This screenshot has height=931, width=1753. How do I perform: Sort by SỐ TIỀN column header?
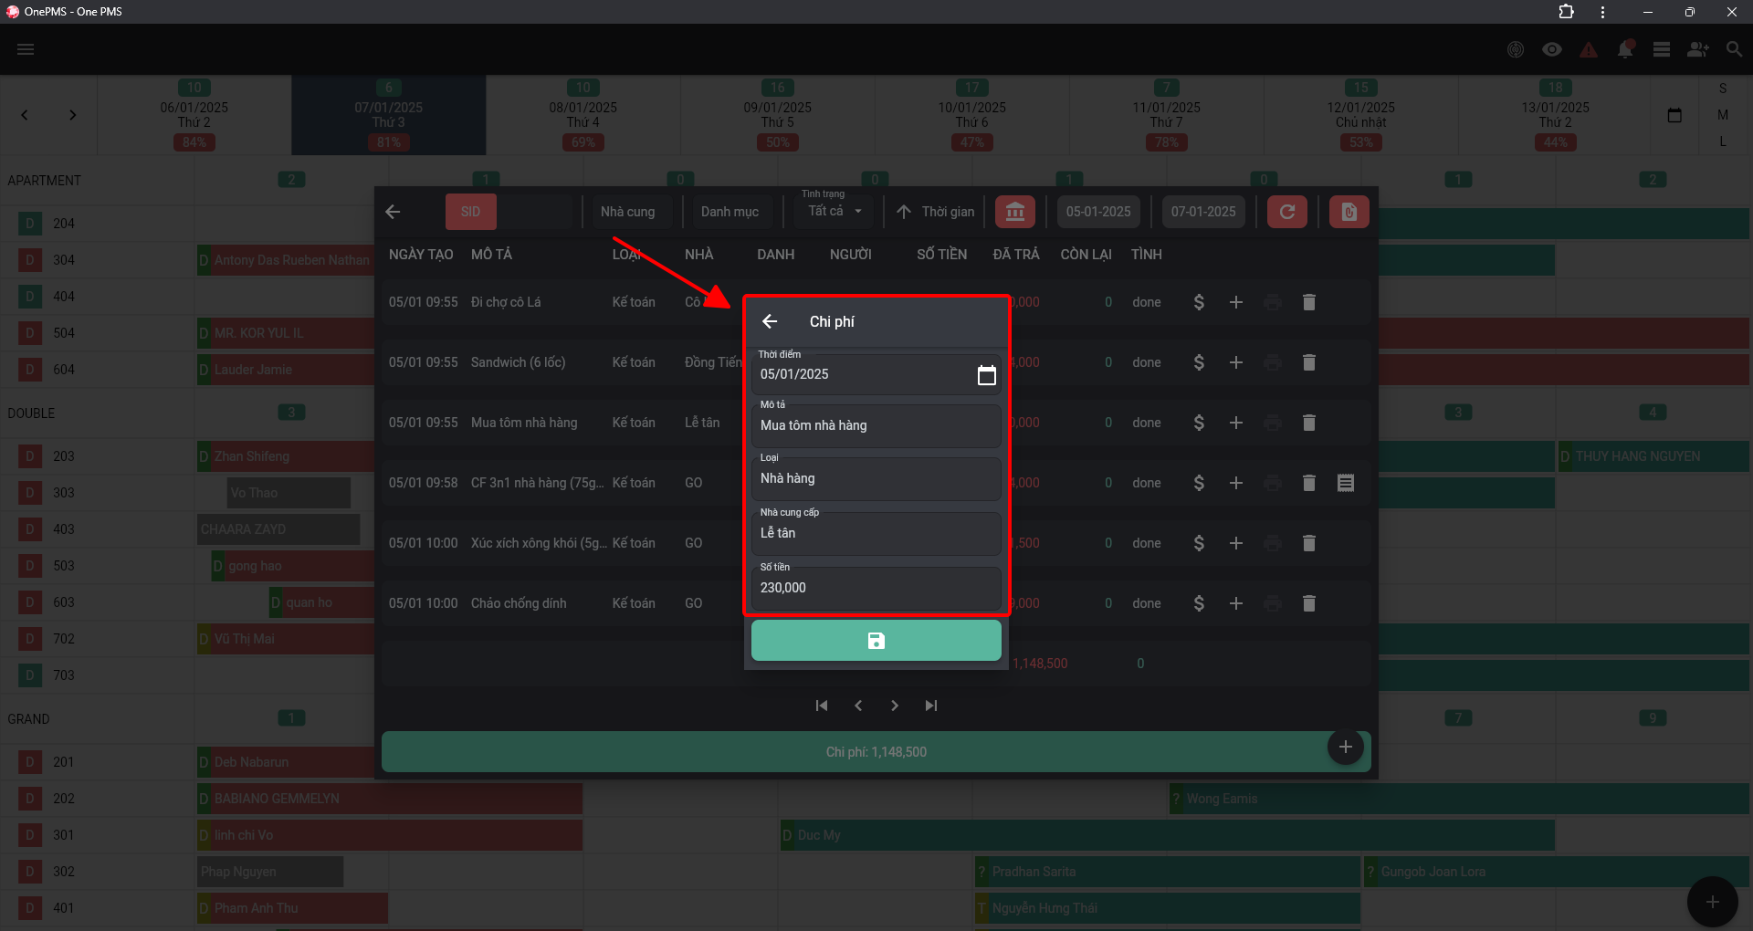(941, 255)
